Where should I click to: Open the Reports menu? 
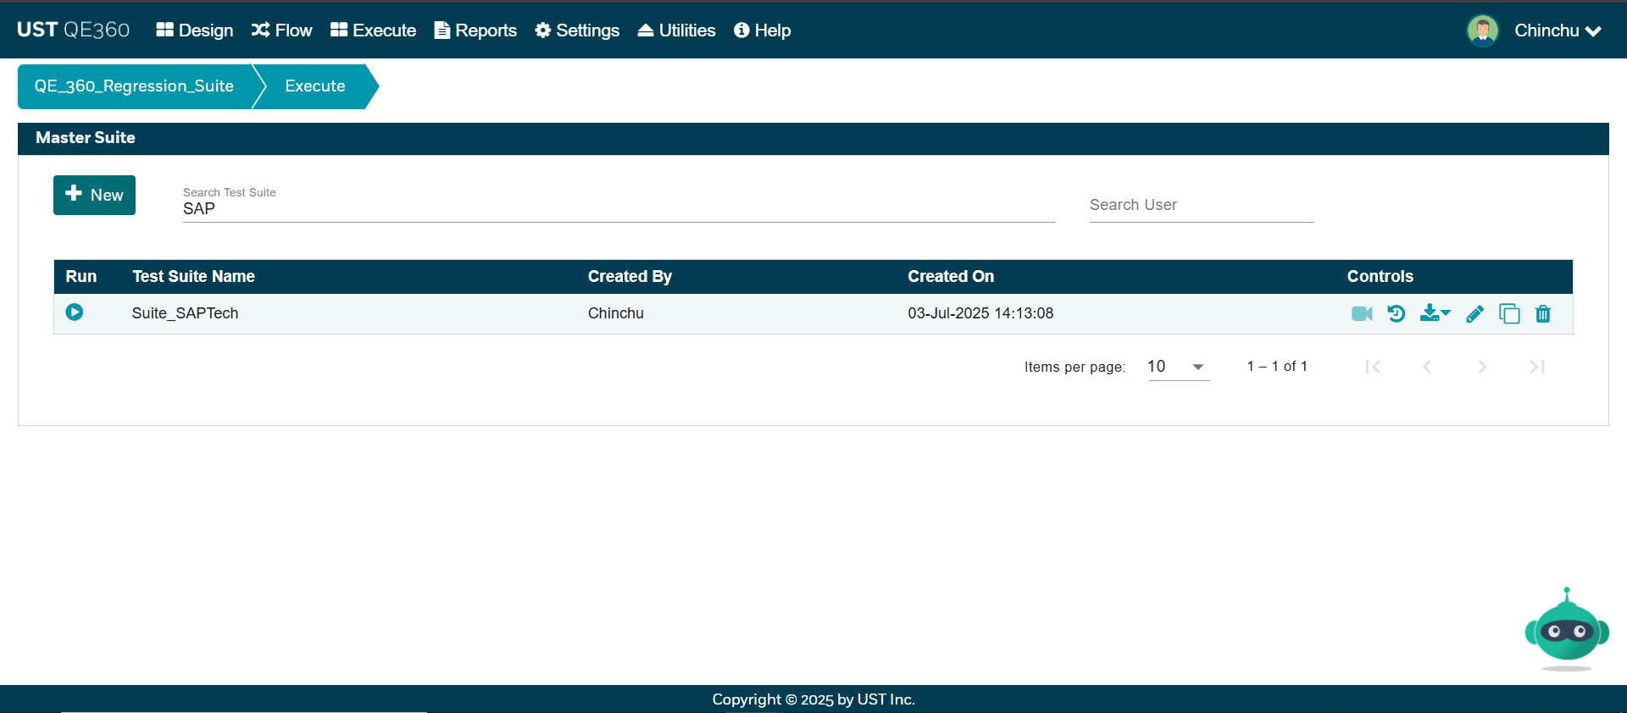click(475, 30)
